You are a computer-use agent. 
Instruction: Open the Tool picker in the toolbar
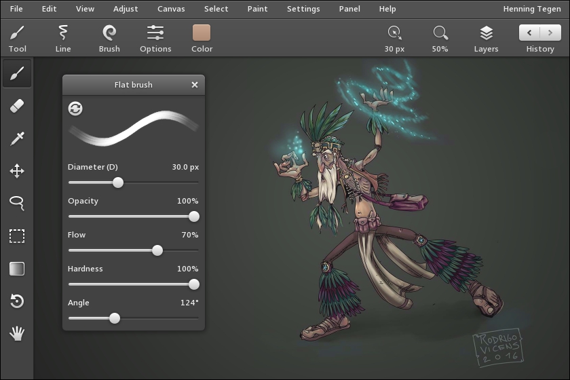(18, 39)
